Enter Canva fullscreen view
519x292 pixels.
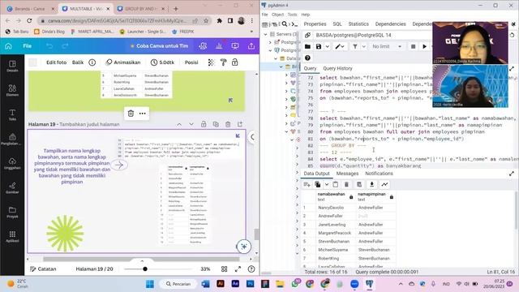coord(238,269)
